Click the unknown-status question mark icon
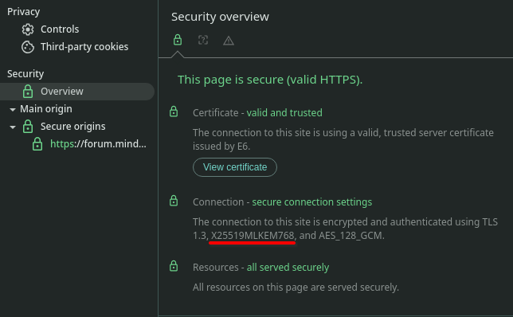The width and height of the screenshot is (513, 317). (203, 41)
